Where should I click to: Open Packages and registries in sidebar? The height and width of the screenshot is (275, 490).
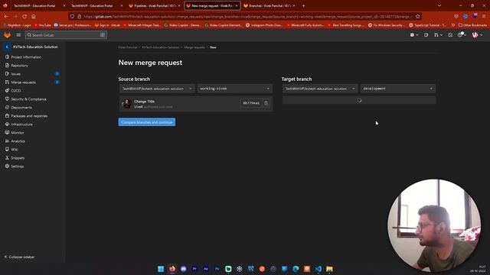point(29,116)
